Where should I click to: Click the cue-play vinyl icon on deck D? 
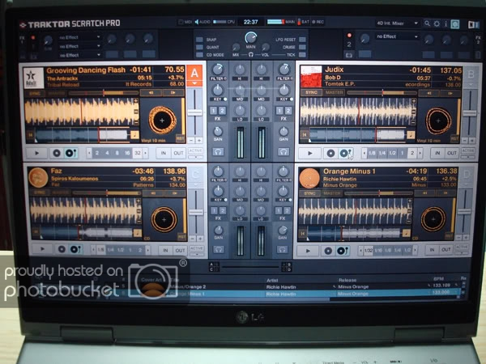pyautogui.click(x=342, y=251)
